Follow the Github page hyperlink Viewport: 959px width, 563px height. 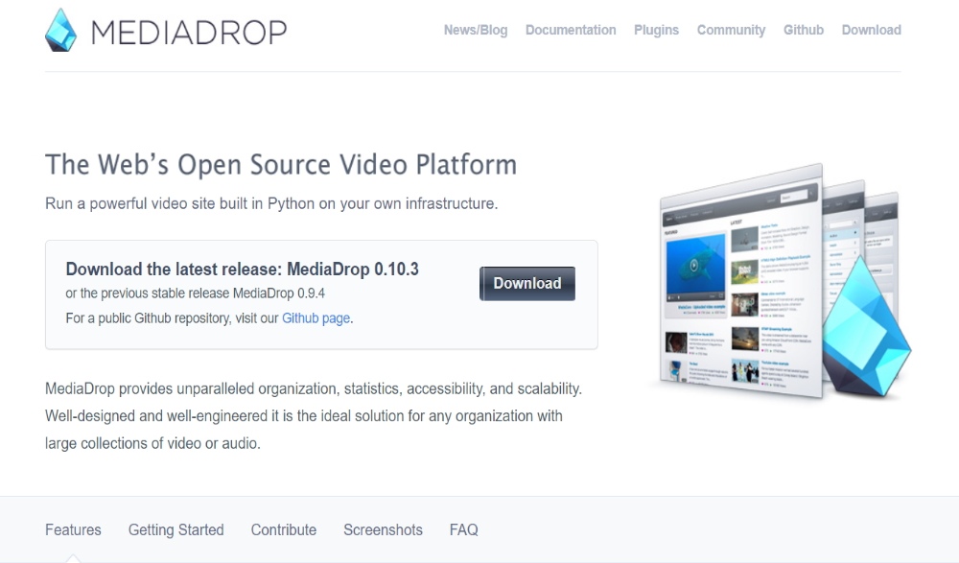316,318
